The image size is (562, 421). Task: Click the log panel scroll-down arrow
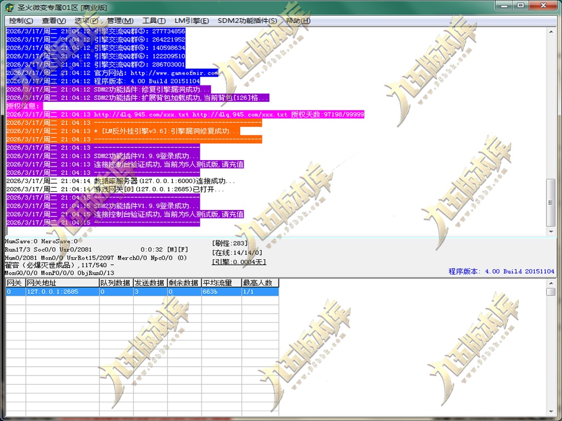tap(551, 232)
